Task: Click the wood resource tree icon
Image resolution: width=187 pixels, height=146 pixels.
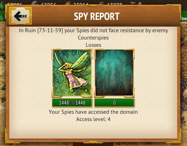Action: tap(3, 5)
